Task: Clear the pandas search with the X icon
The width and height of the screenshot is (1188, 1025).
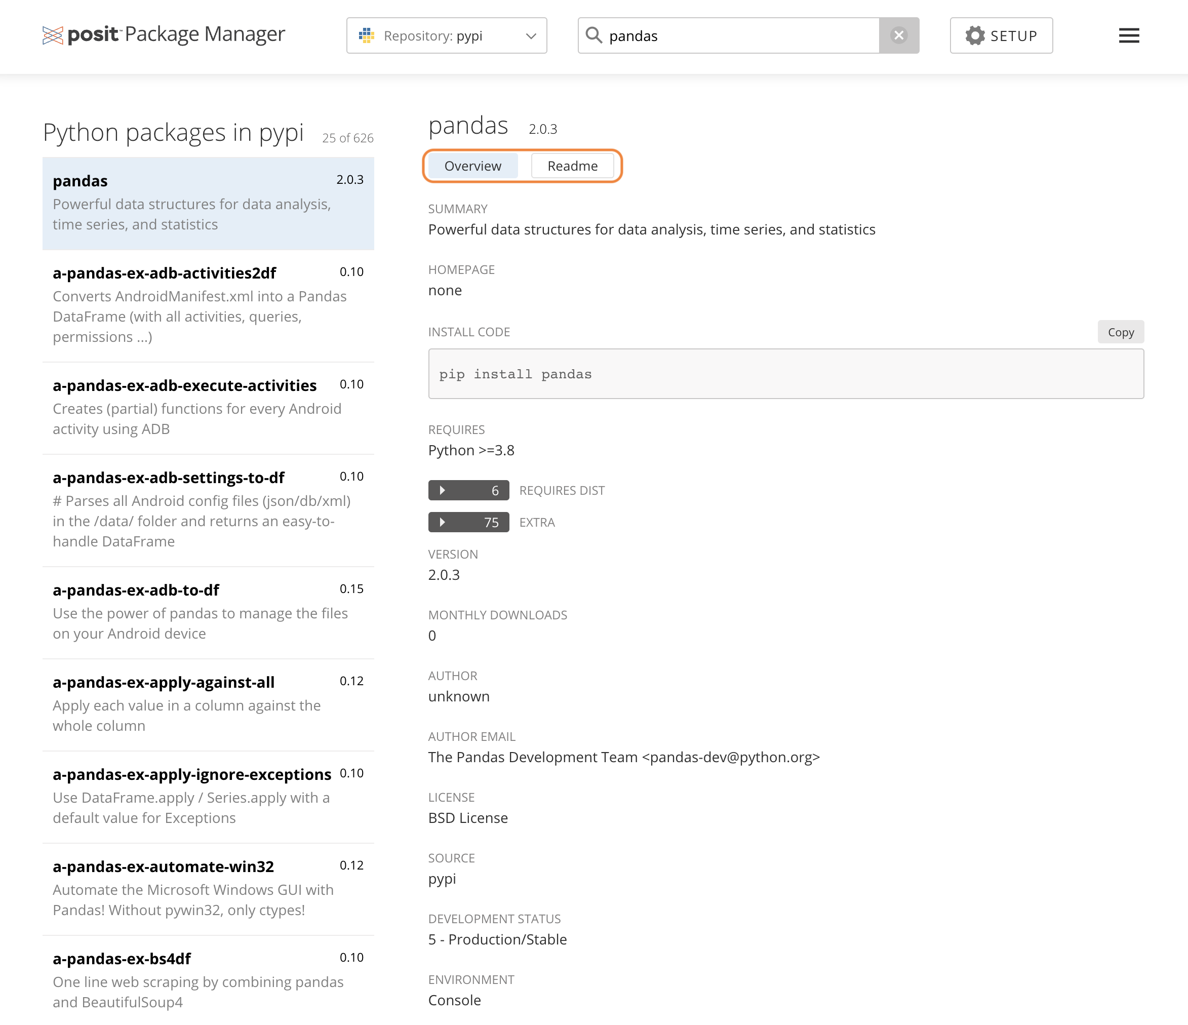Action: [x=899, y=35]
